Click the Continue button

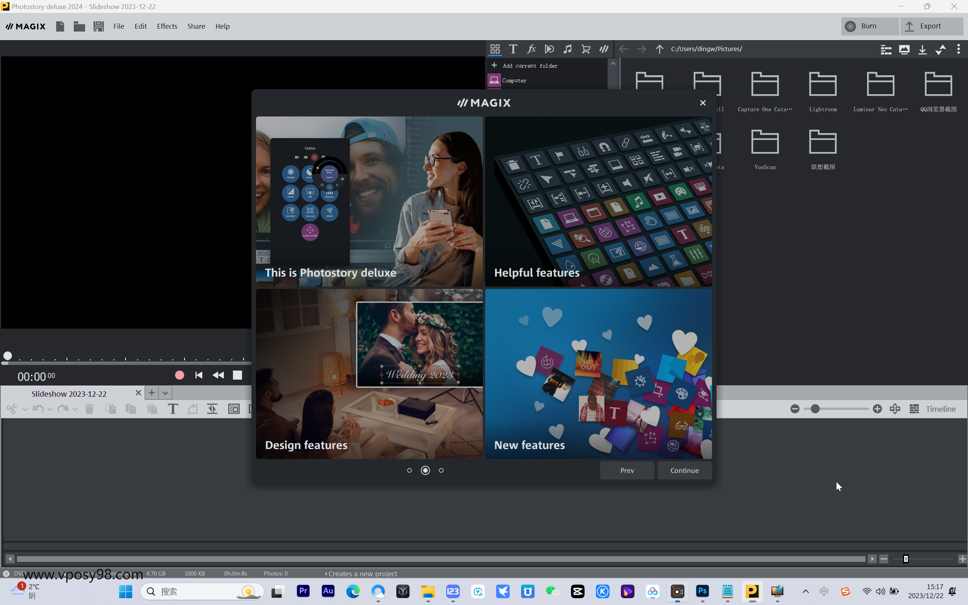tap(684, 470)
